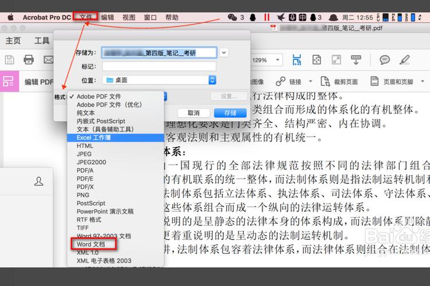Click the fit width scrolling icon

click(x=296, y=59)
